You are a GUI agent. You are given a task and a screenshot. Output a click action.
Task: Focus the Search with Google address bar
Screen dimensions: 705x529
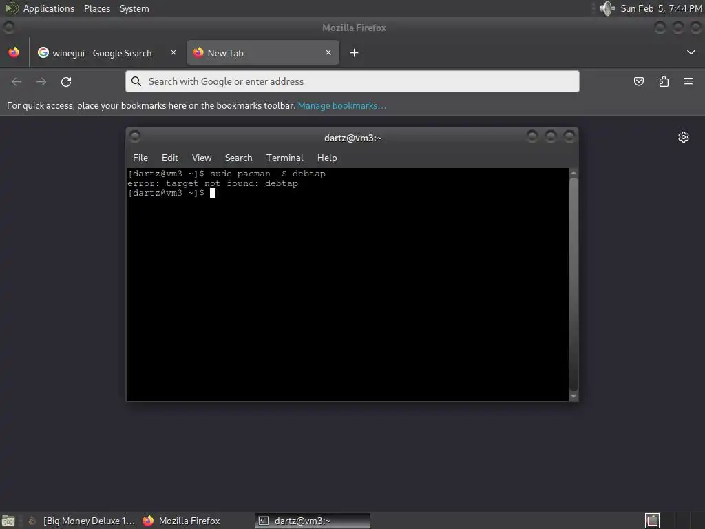pos(352,81)
